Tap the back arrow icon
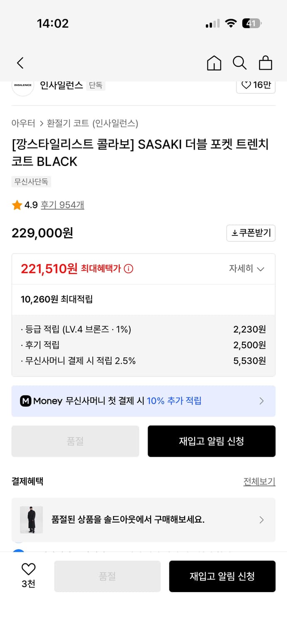 [20, 63]
